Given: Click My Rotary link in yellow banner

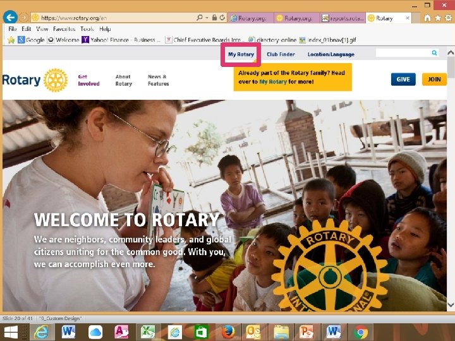Looking at the screenshot, I should click(x=273, y=81).
